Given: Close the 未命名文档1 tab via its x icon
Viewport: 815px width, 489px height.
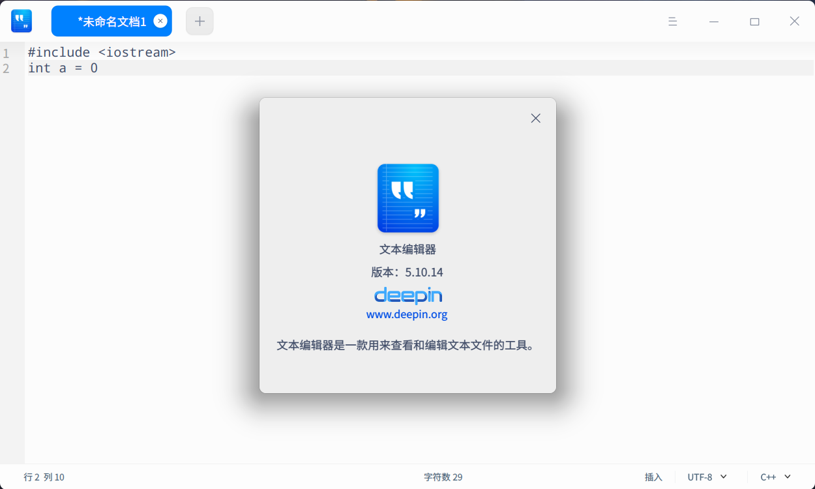Looking at the screenshot, I should pyautogui.click(x=160, y=21).
